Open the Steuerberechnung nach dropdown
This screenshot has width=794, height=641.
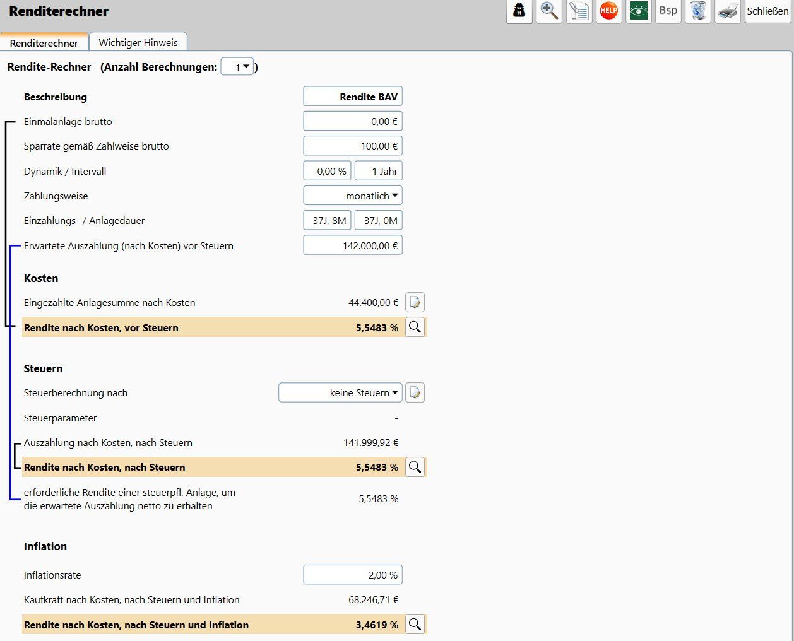[340, 392]
